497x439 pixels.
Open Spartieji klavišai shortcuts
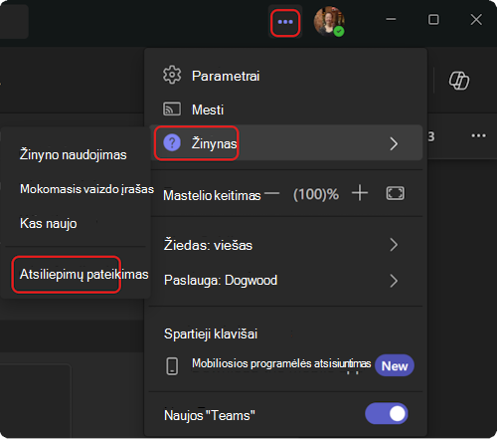coord(211,333)
